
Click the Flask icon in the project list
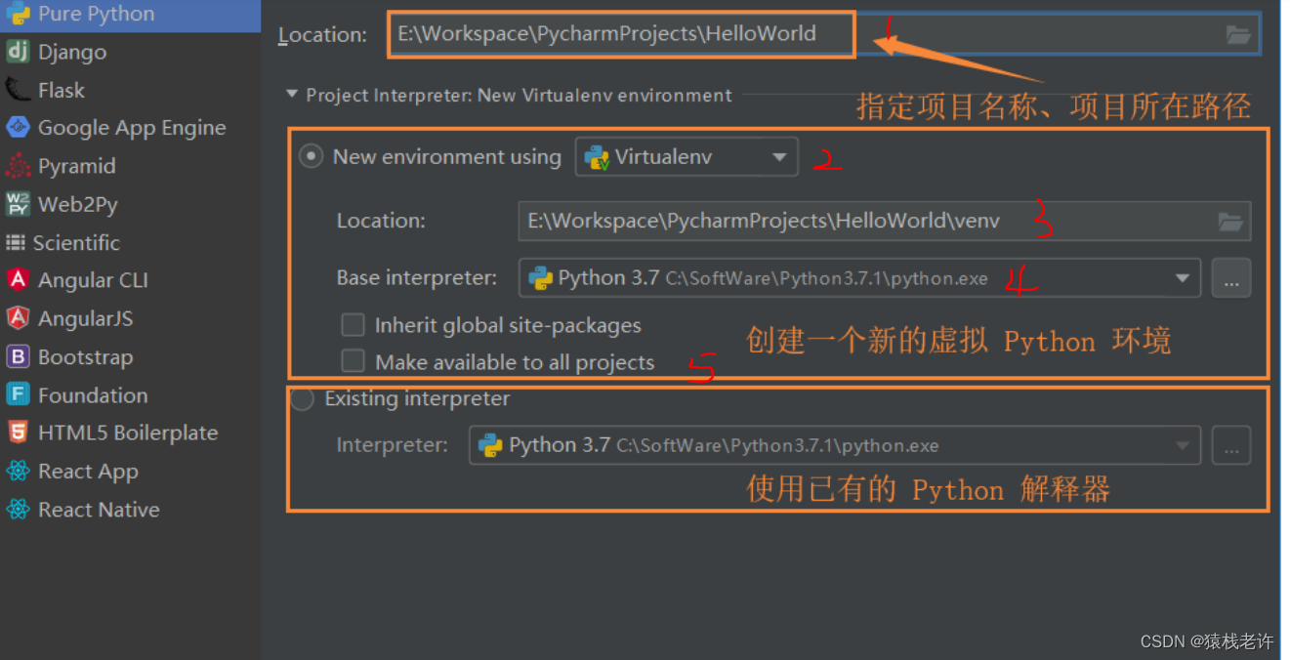[x=18, y=90]
